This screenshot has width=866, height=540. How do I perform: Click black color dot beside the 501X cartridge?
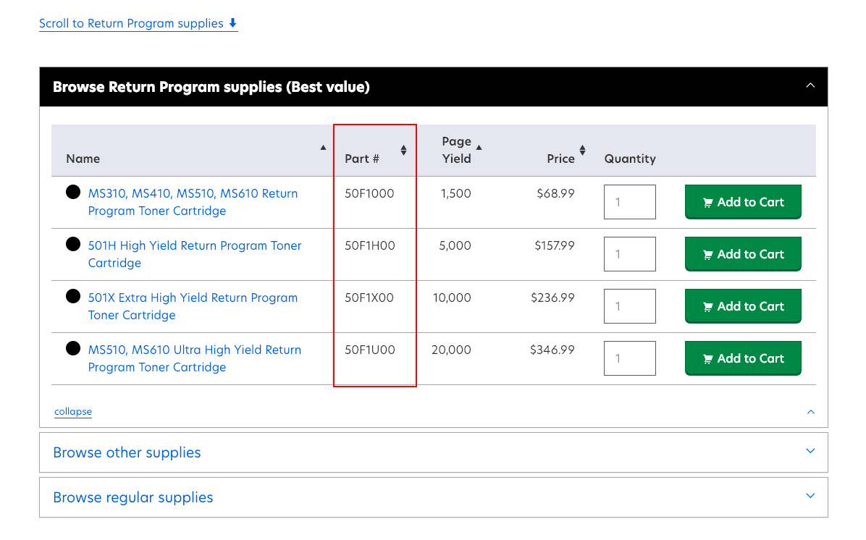(x=73, y=297)
